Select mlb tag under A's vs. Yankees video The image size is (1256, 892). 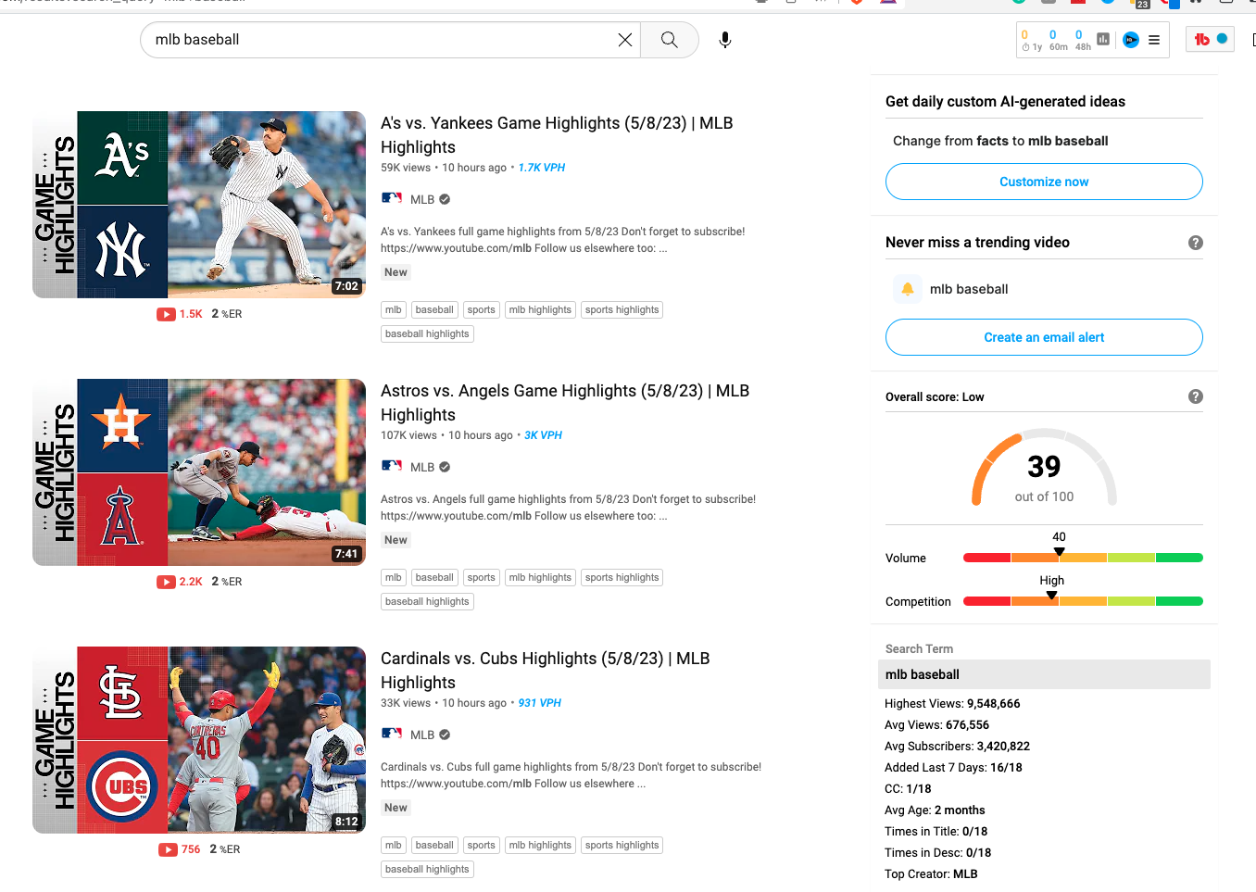(x=394, y=310)
